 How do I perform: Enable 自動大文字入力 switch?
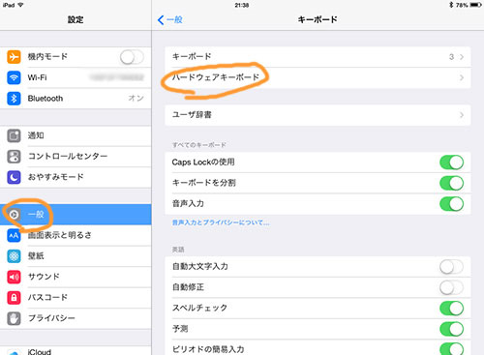tap(451, 267)
